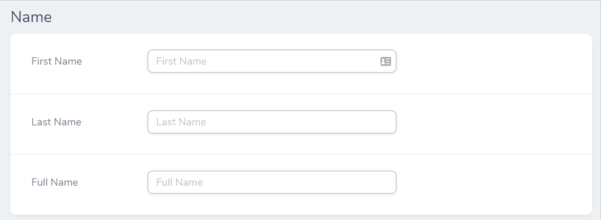Click the Full Name placeholder text

180,182
